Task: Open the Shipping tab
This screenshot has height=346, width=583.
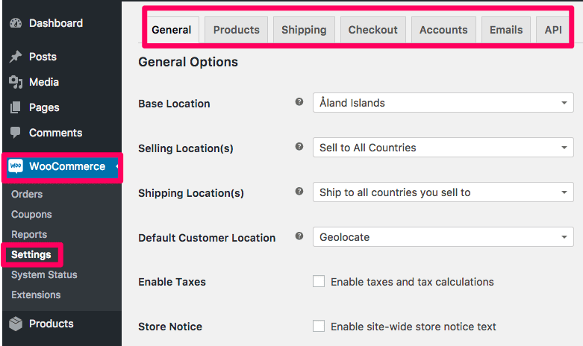Action: click(x=304, y=30)
